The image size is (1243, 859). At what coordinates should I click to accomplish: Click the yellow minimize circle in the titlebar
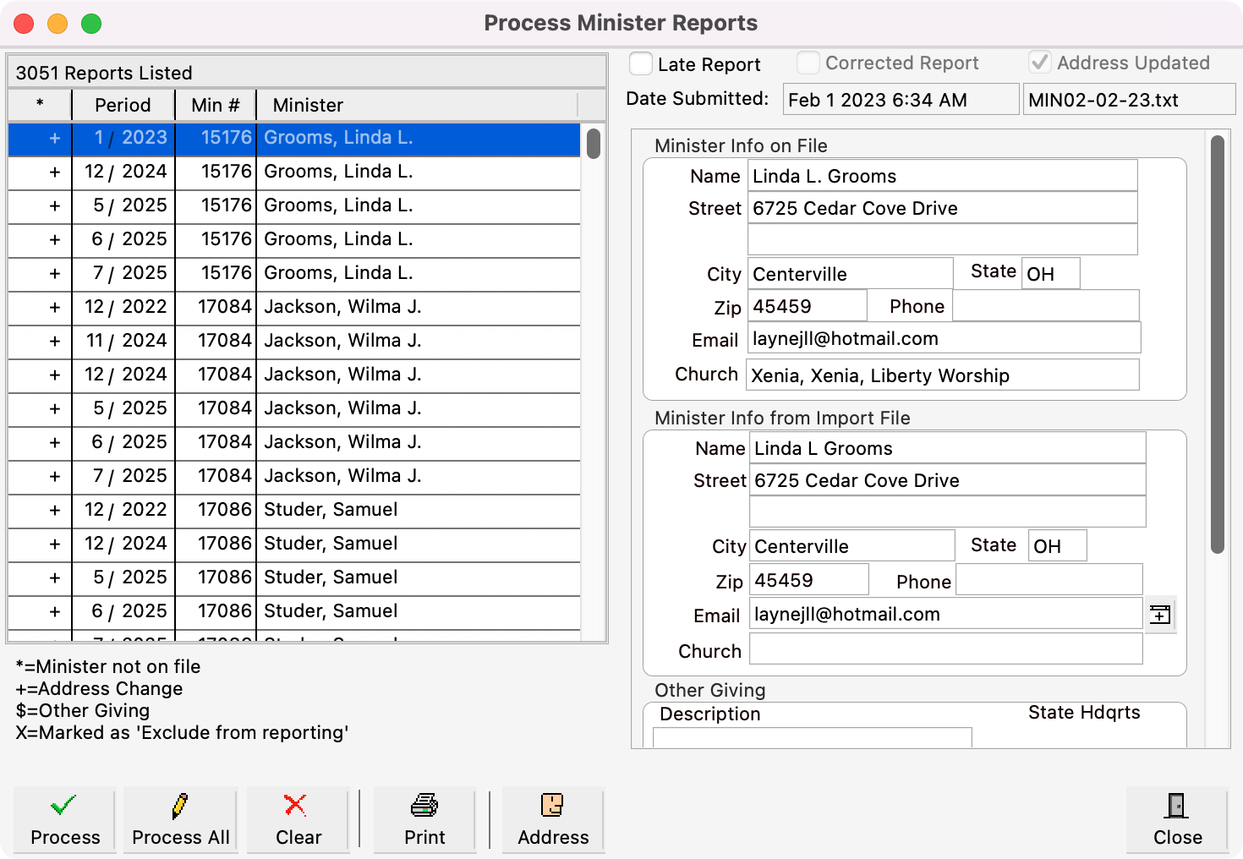pyautogui.click(x=57, y=24)
